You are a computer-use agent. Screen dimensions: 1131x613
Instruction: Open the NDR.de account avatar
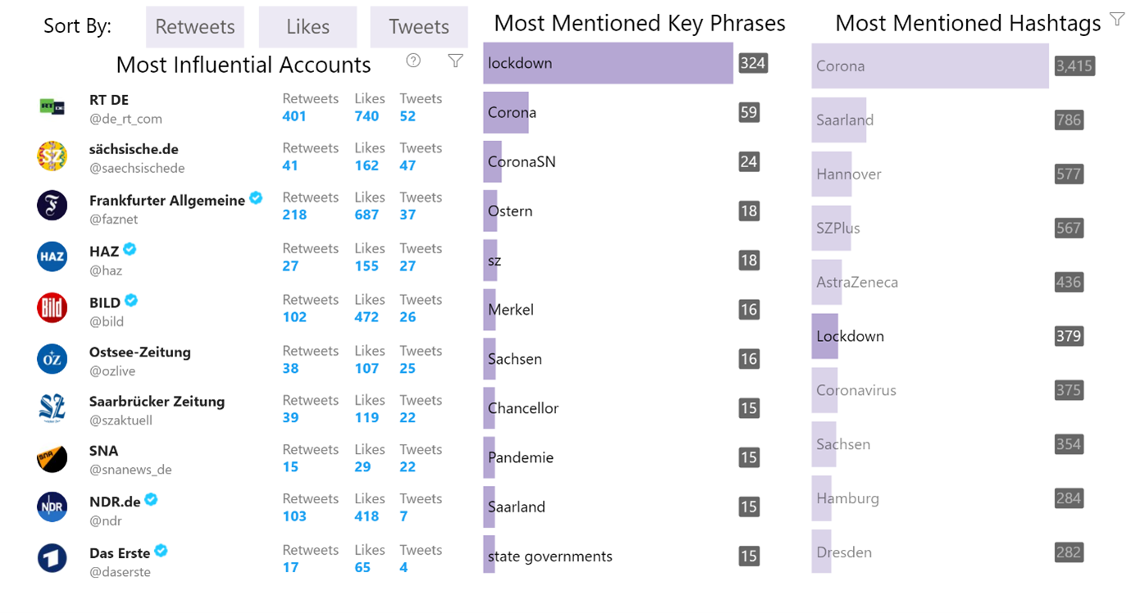coord(52,506)
